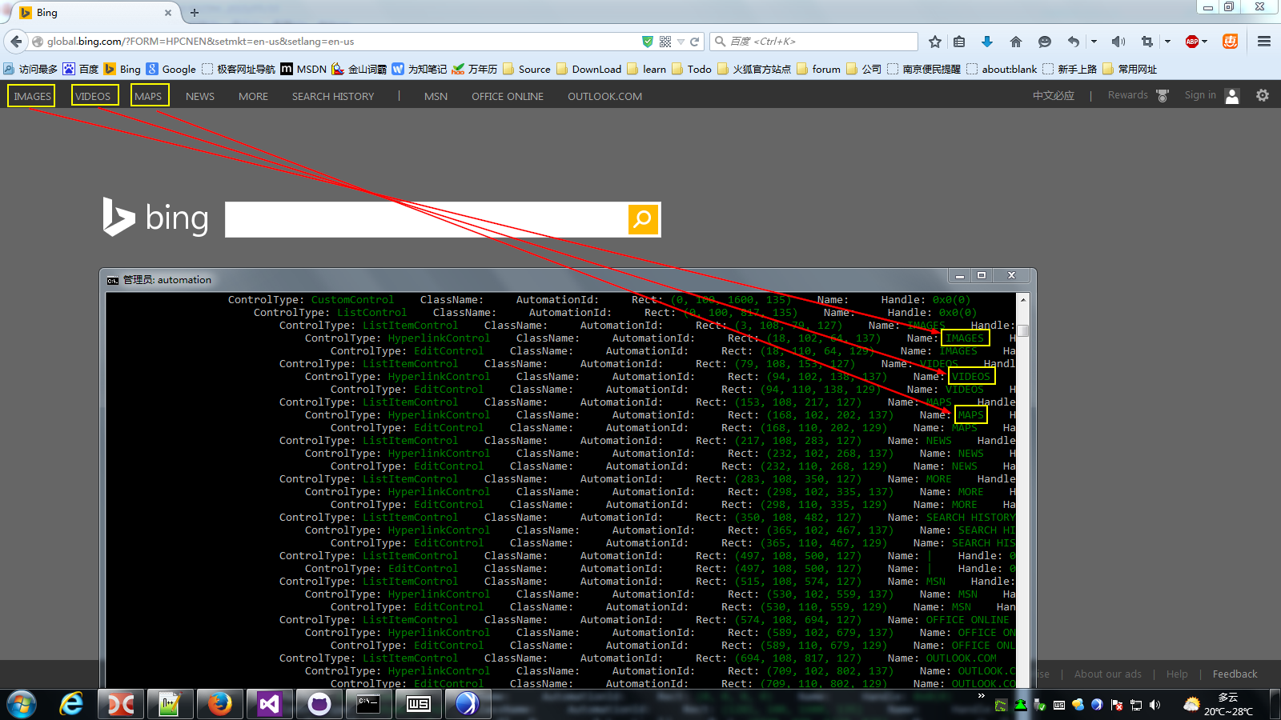Click the Sign in text link
This screenshot has width=1281, height=720.
pyautogui.click(x=1200, y=95)
